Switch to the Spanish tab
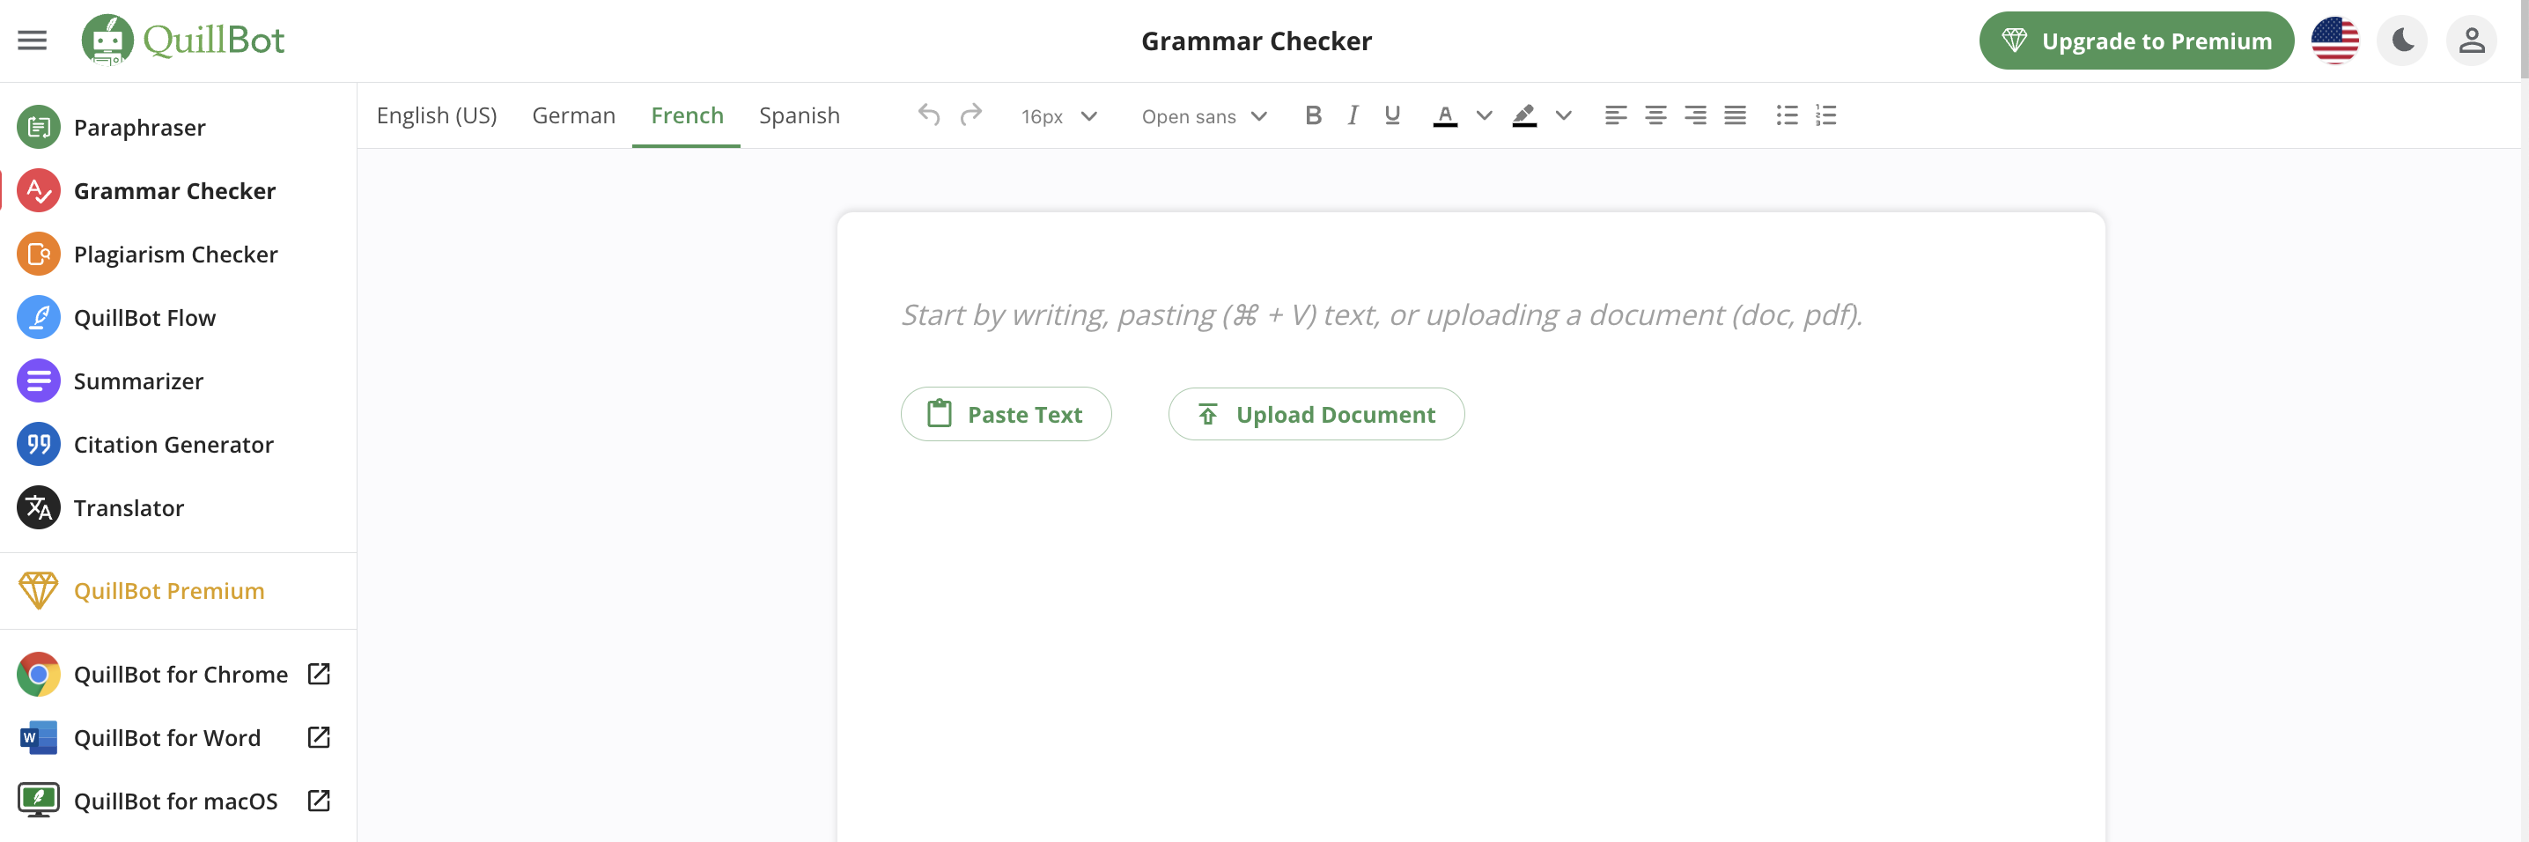The width and height of the screenshot is (2529, 842). [x=800, y=115]
